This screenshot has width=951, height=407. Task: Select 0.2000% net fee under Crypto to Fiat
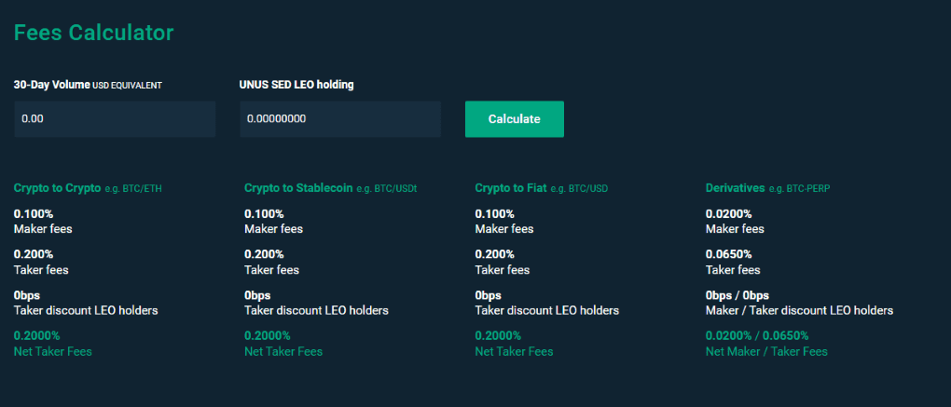click(x=498, y=336)
